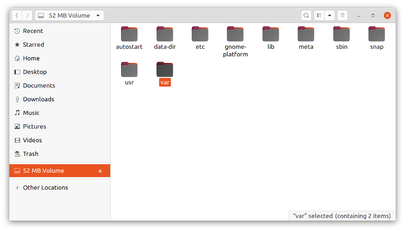Click the highlighted 'var' folder label
The width and height of the screenshot is (405, 231).
165,82
